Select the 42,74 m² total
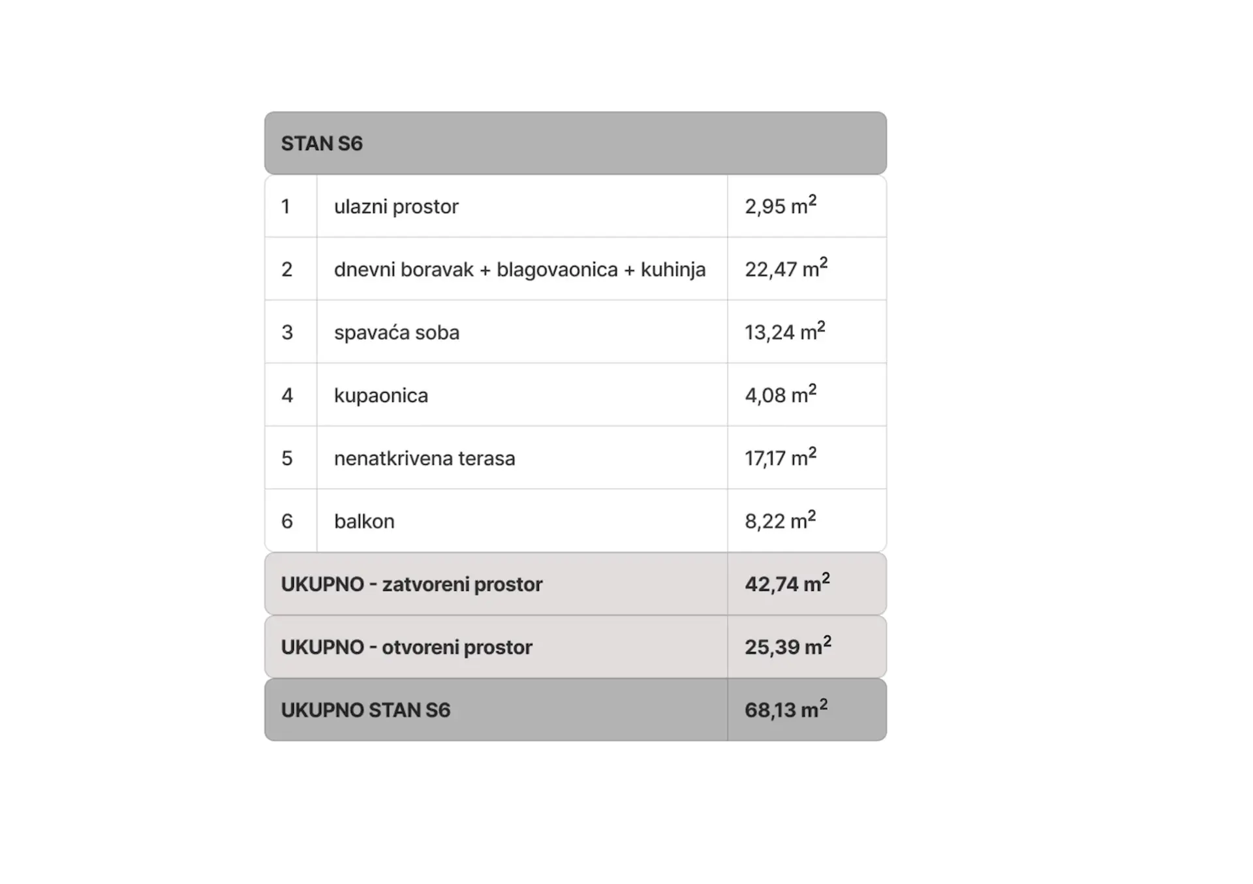Viewport: 1253px width, 884px height. (x=787, y=583)
